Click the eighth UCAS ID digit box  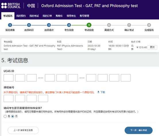click(x=103, y=78)
